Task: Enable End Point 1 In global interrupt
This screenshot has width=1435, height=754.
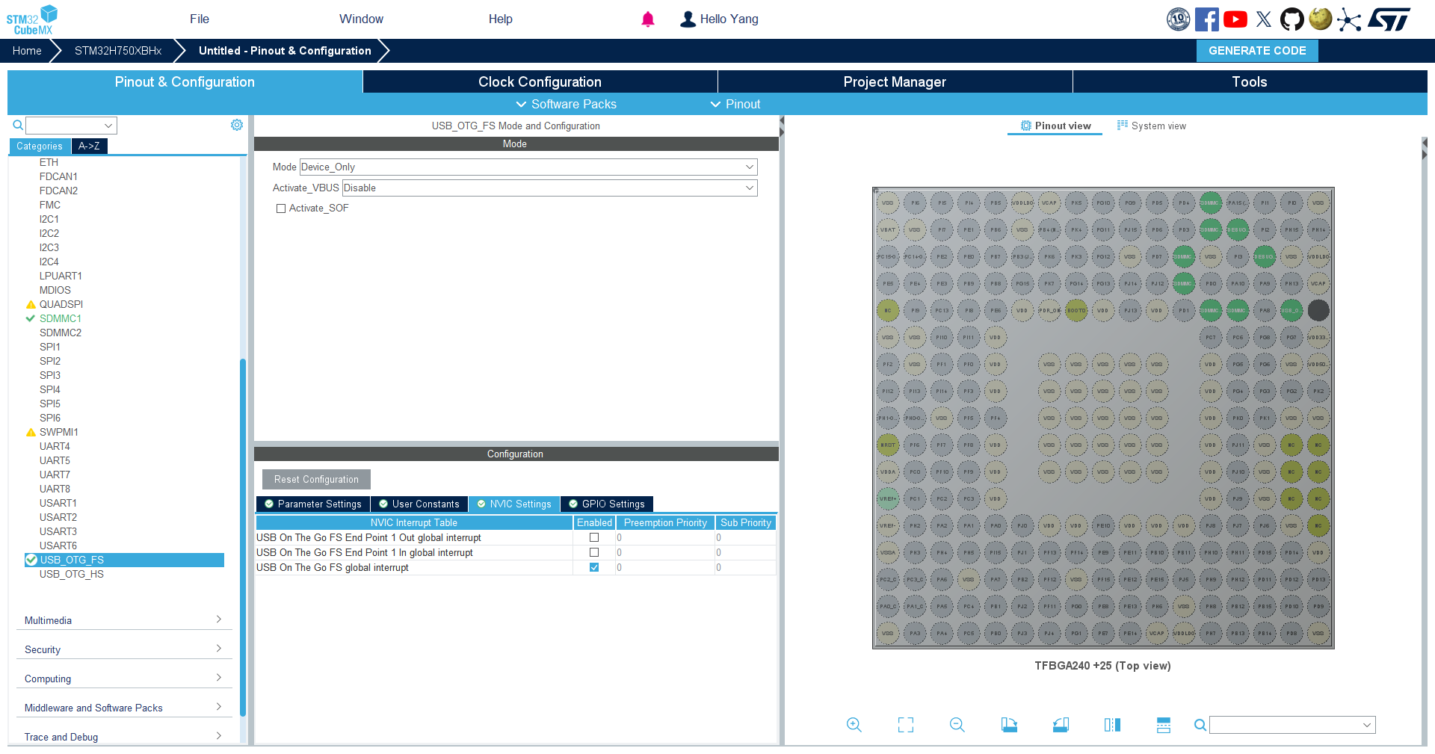Action: pos(594,552)
